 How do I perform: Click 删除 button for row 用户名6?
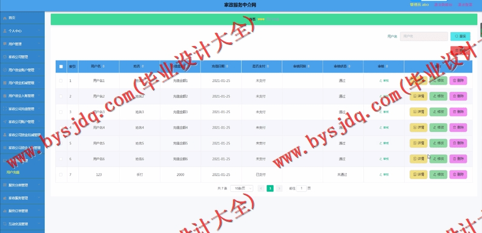coord(458,159)
